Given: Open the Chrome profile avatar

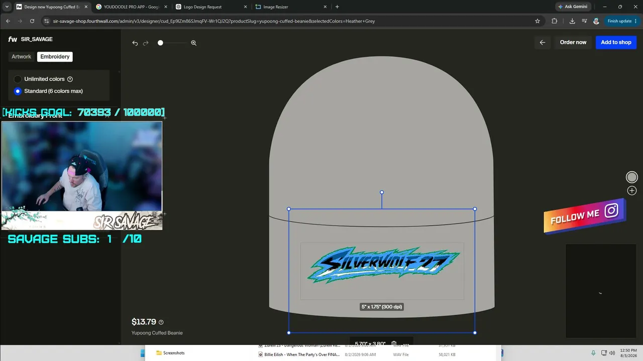Looking at the screenshot, I should (x=596, y=21).
